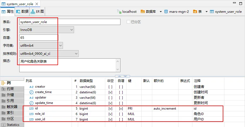Select the 分区 side tab
Screen dimensions: 245x127
tap(12, 119)
